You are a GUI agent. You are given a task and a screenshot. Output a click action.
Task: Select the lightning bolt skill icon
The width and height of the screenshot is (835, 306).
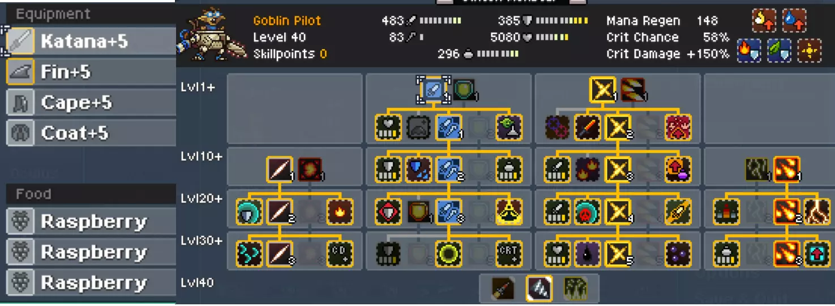pos(817,212)
